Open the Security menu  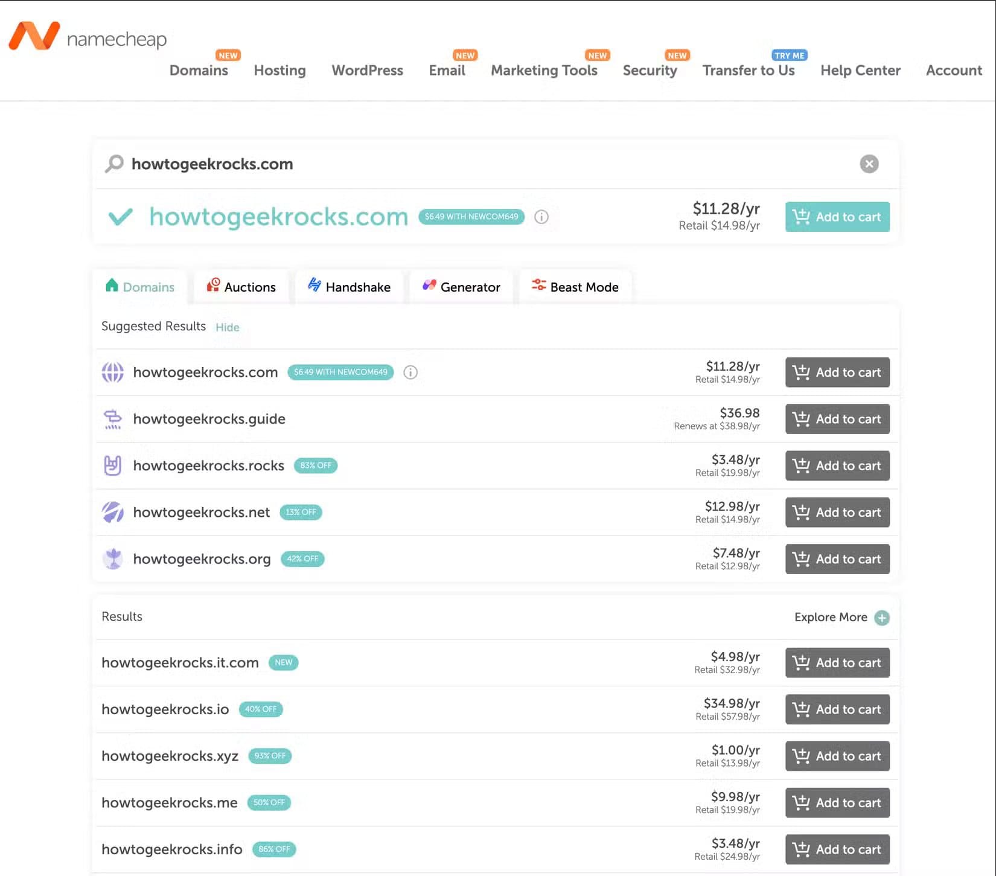click(650, 71)
